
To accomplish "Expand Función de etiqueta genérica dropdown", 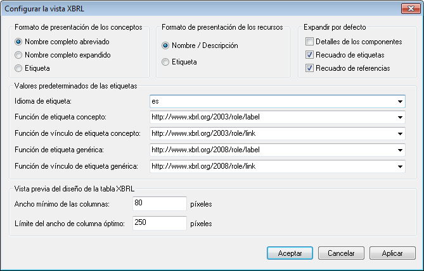I will tap(401, 150).
